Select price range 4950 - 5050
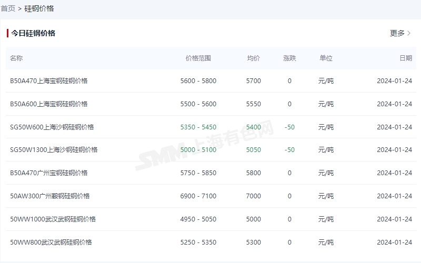This screenshot has height=263, width=421. (x=198, y=219)
